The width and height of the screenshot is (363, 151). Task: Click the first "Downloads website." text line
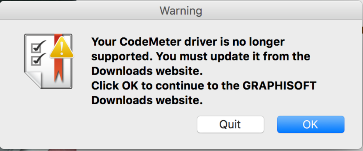click(x=146, y=71)
